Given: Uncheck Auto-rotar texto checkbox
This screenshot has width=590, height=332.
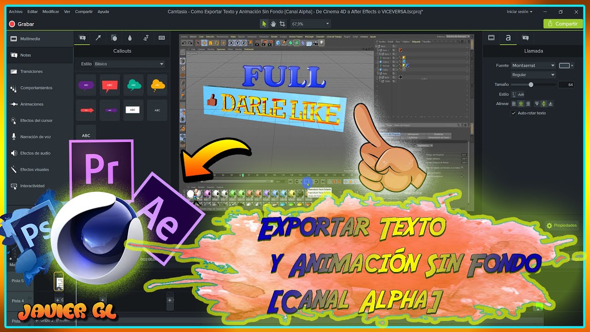Looking at the screenshot, I should pos(514,113).
